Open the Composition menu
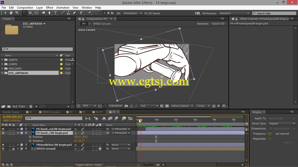This screenshot has width=298, height=167. coord(25,7)
